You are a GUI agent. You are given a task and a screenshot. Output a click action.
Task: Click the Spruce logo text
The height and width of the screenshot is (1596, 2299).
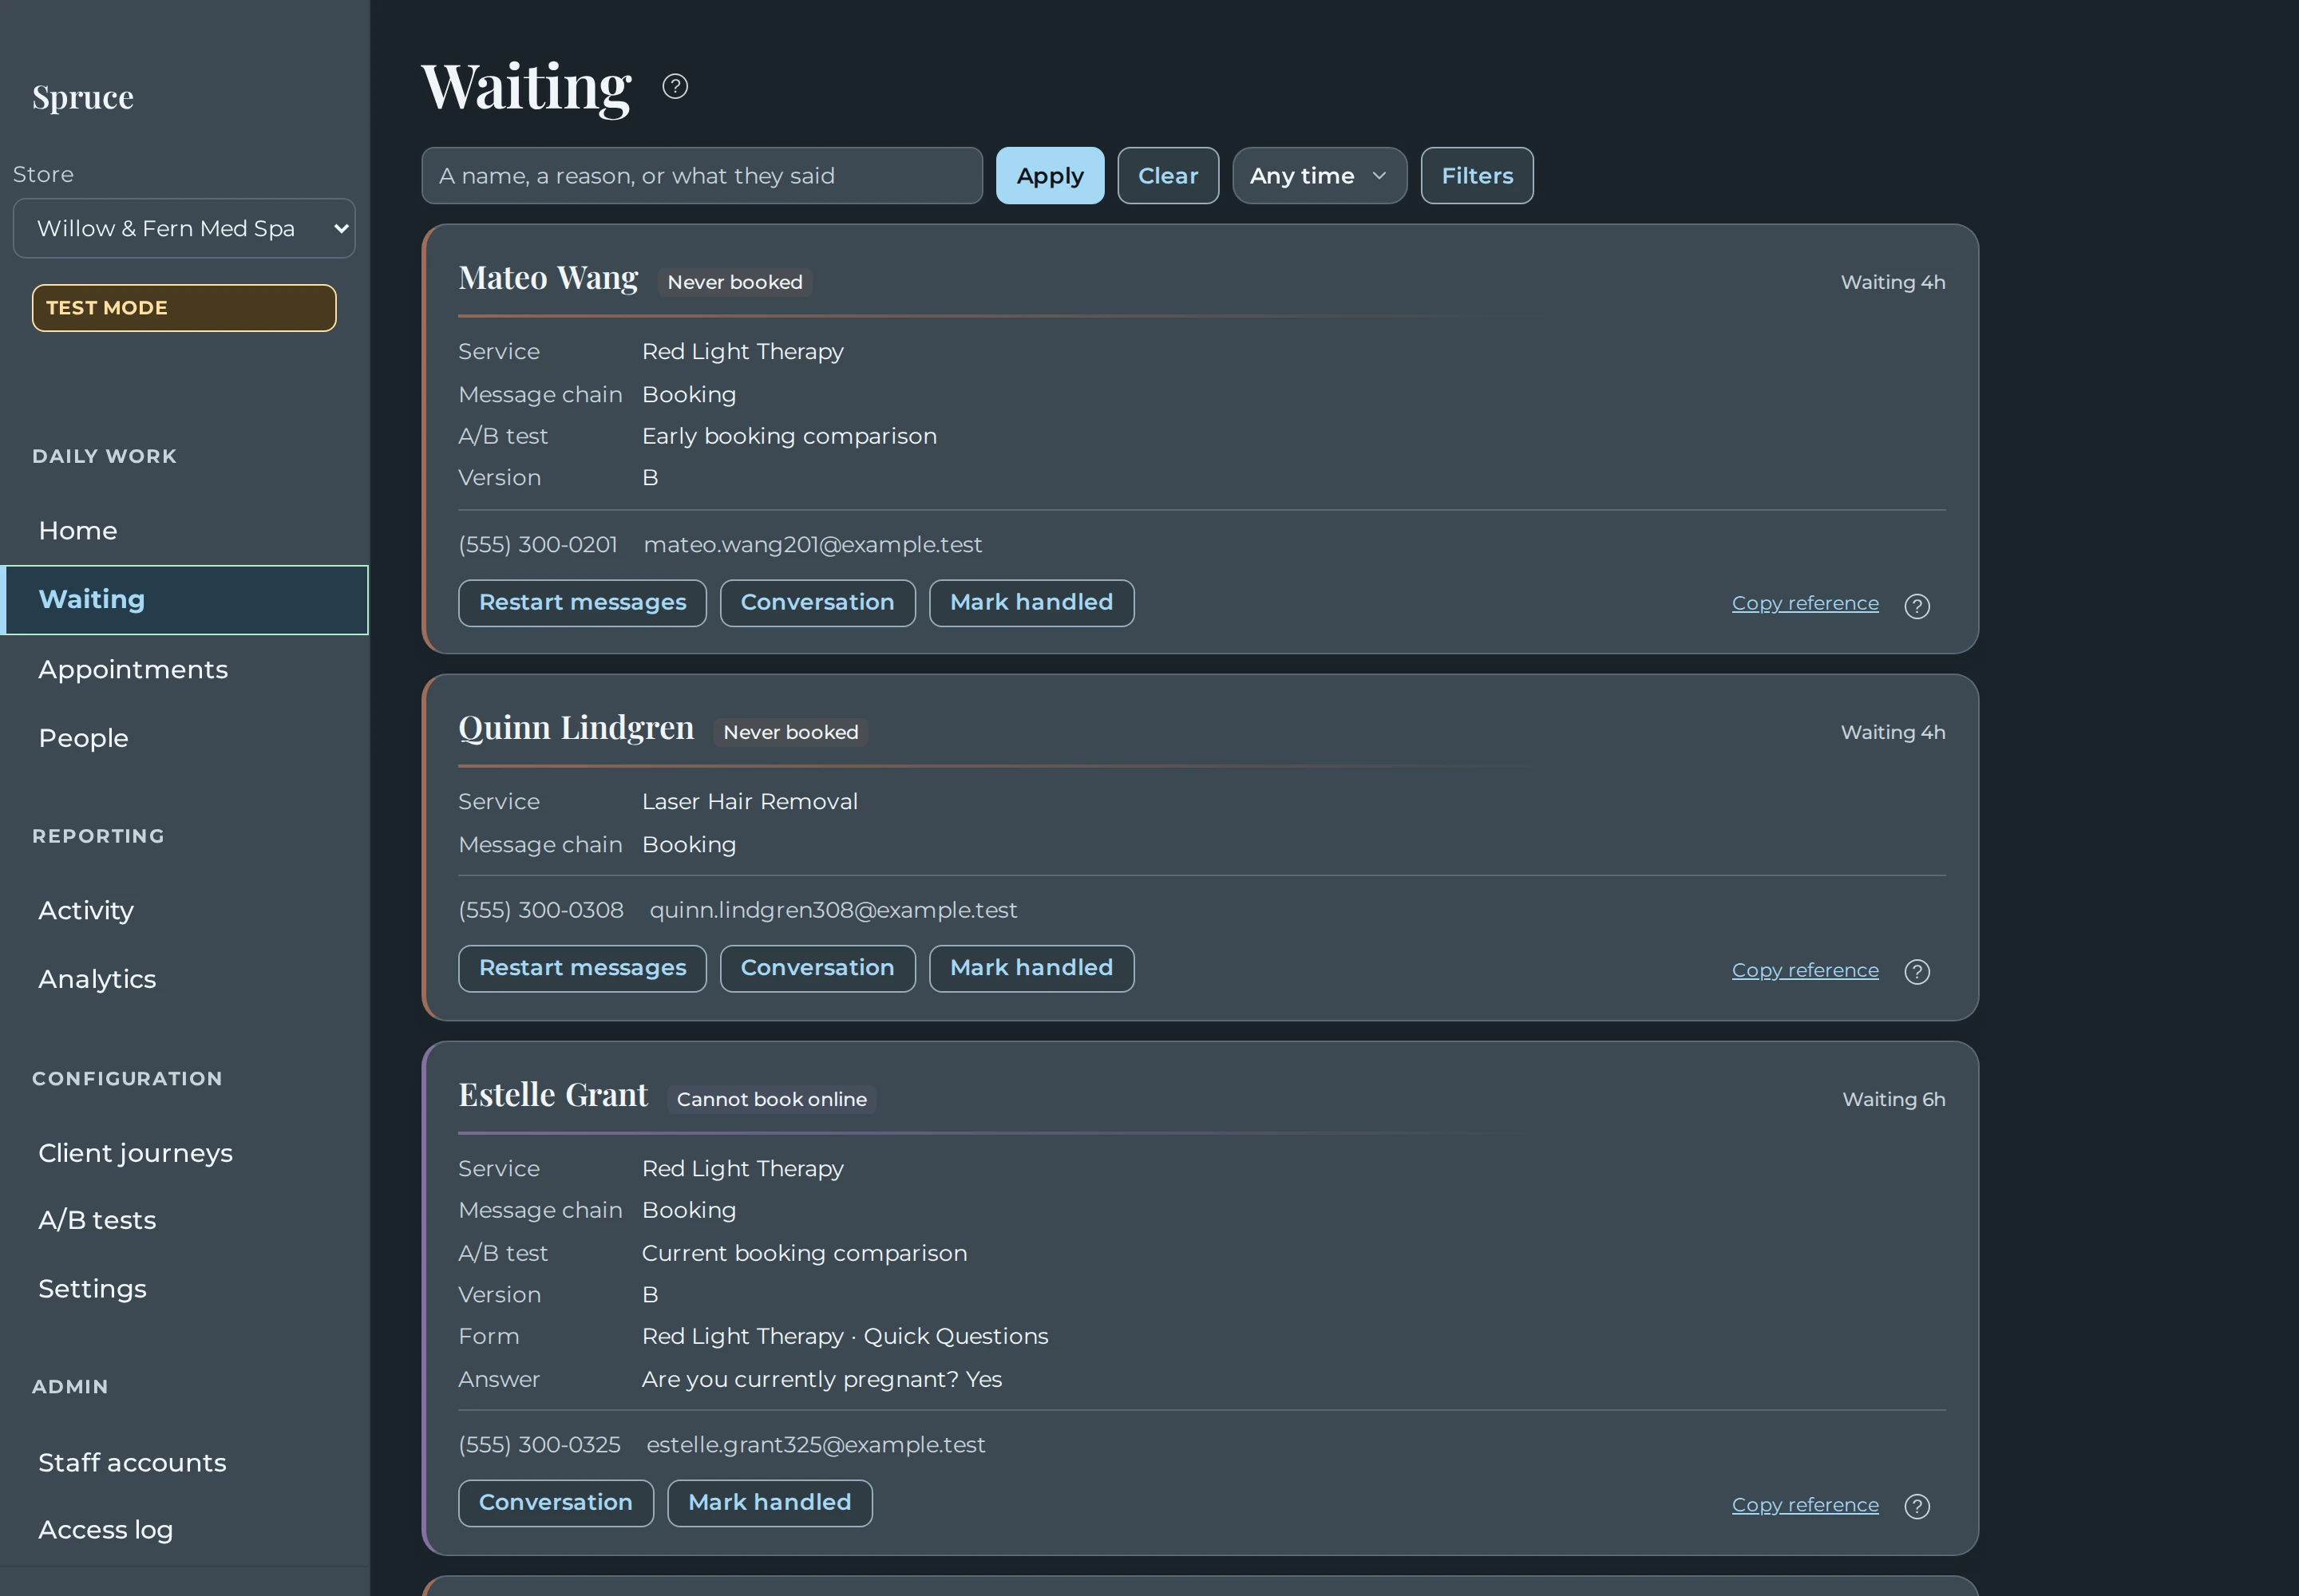83,98
